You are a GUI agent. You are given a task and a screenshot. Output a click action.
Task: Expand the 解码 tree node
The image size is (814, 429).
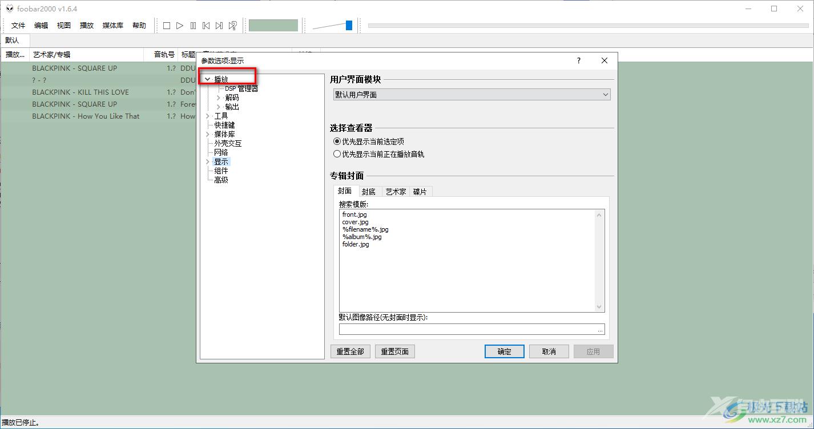pyautogui.click(x=219, y=98)
